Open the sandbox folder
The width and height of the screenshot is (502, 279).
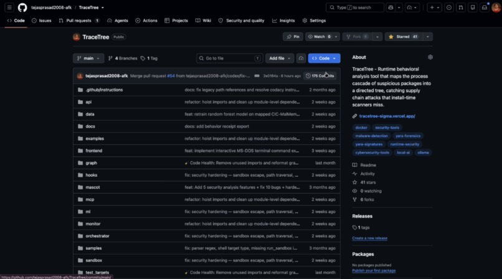94,260
